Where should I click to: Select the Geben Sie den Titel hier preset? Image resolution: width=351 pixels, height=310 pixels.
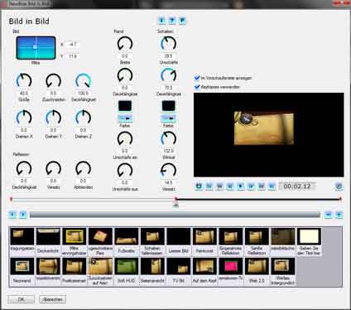(x=309, y=236)
